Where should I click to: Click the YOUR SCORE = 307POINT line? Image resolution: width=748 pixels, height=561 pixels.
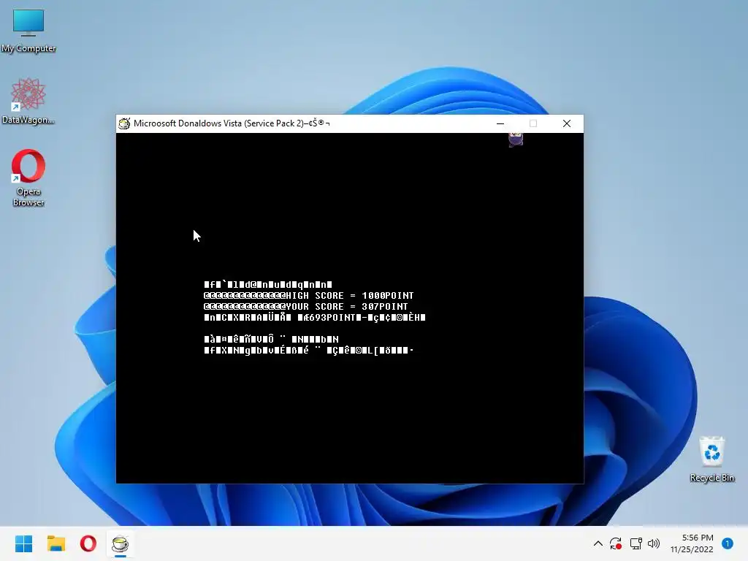(x=306, y=307)
